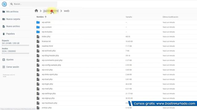Open the wp-admin folder
The image size is (197, 110).
click(x=46, y=22)
